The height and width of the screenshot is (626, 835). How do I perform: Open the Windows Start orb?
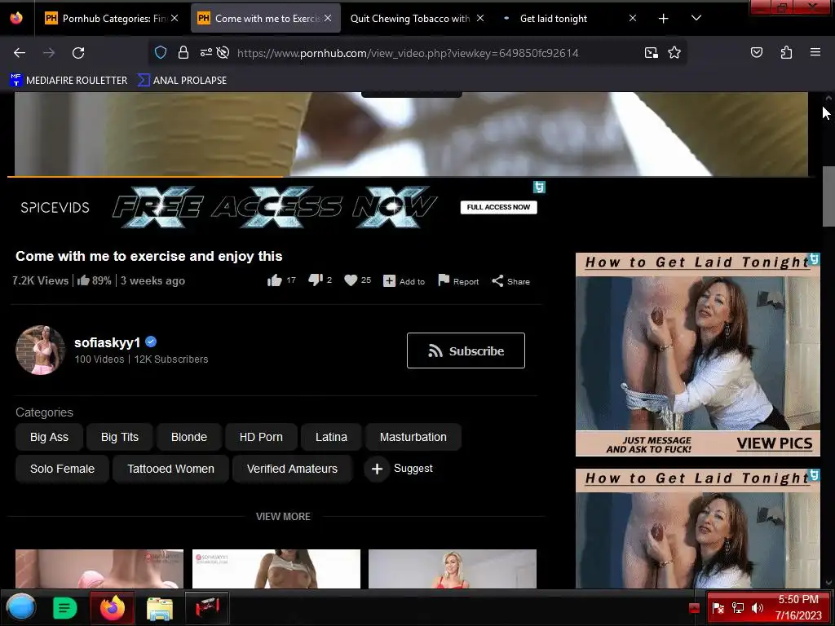(x=20, y=607)
